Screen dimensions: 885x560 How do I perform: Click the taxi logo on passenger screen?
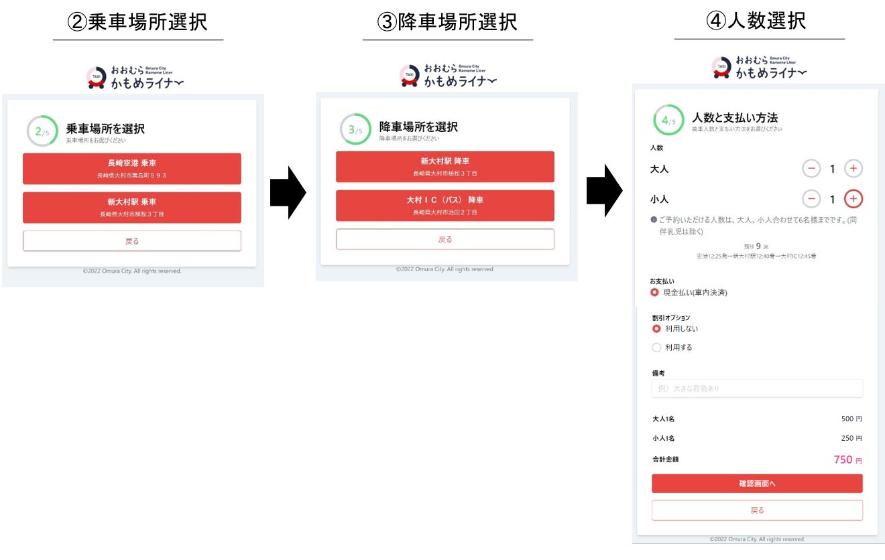722,68
